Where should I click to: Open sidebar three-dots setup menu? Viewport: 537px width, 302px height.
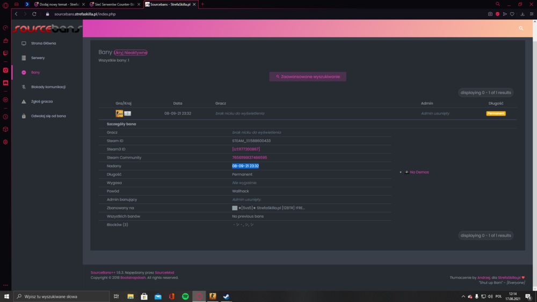click(x=5, y=285)
